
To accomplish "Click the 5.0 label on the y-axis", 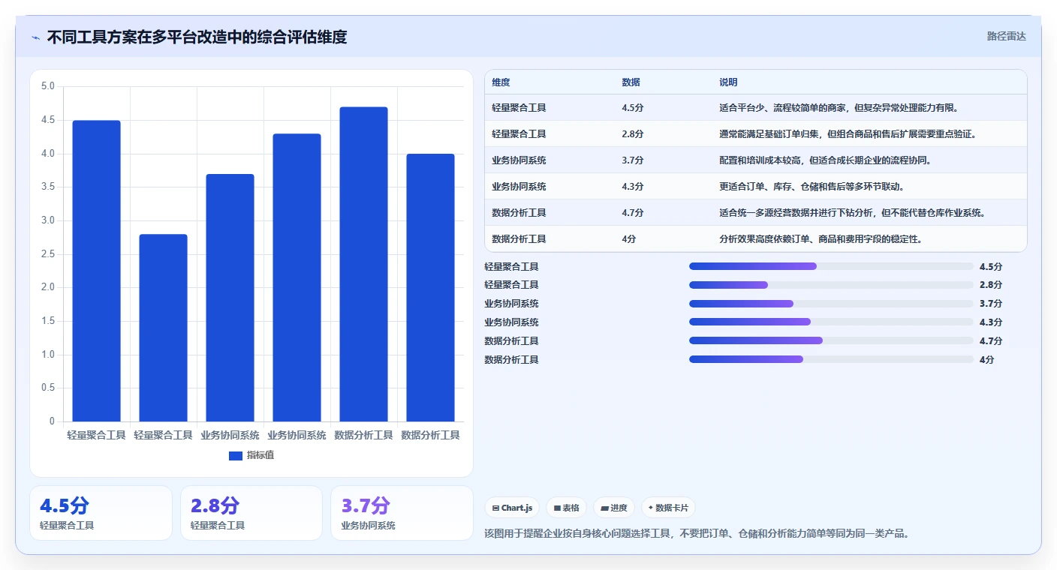I will click(47, 86).
